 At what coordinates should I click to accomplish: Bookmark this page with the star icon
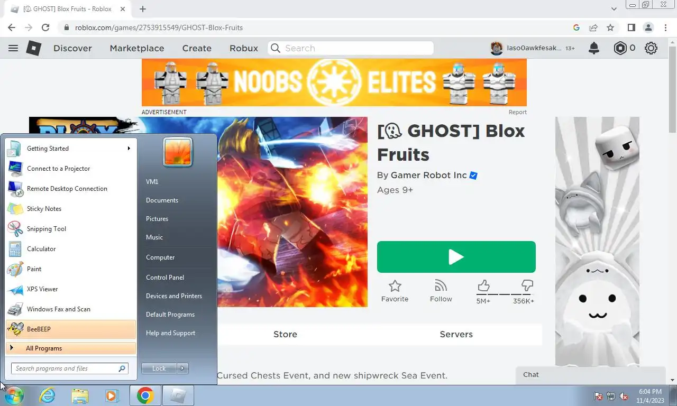(x=610, y=27)
